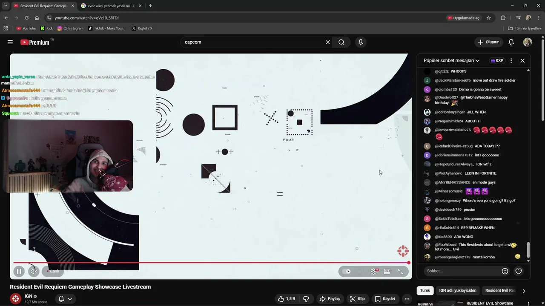Open Chrome three-dot menu
Screen dimensions: 545x306
pos(539,18)
